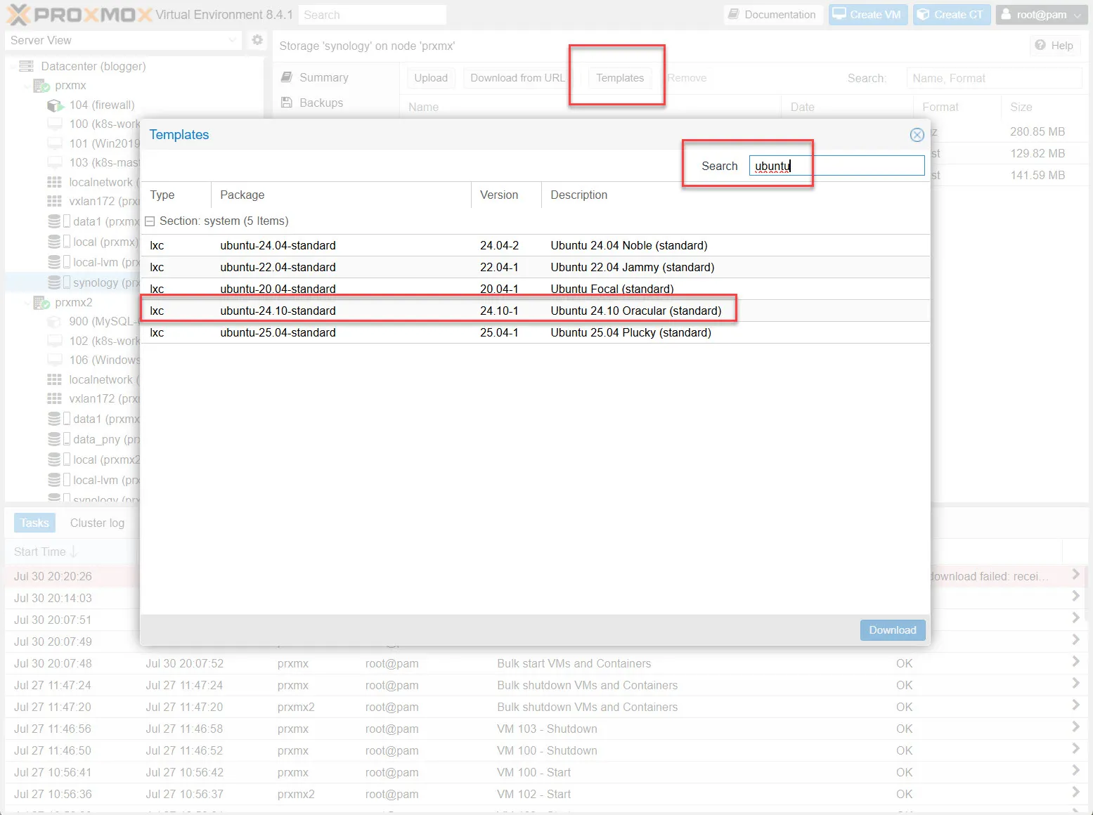Open the Server View dropdown
This screenshot has height=815, width=1093.
pyautogui.click(x=232, y=41)
